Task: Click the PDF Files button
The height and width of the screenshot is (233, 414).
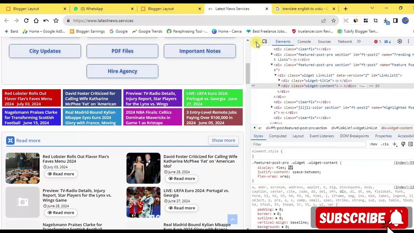Action: [x=122, y=51]
